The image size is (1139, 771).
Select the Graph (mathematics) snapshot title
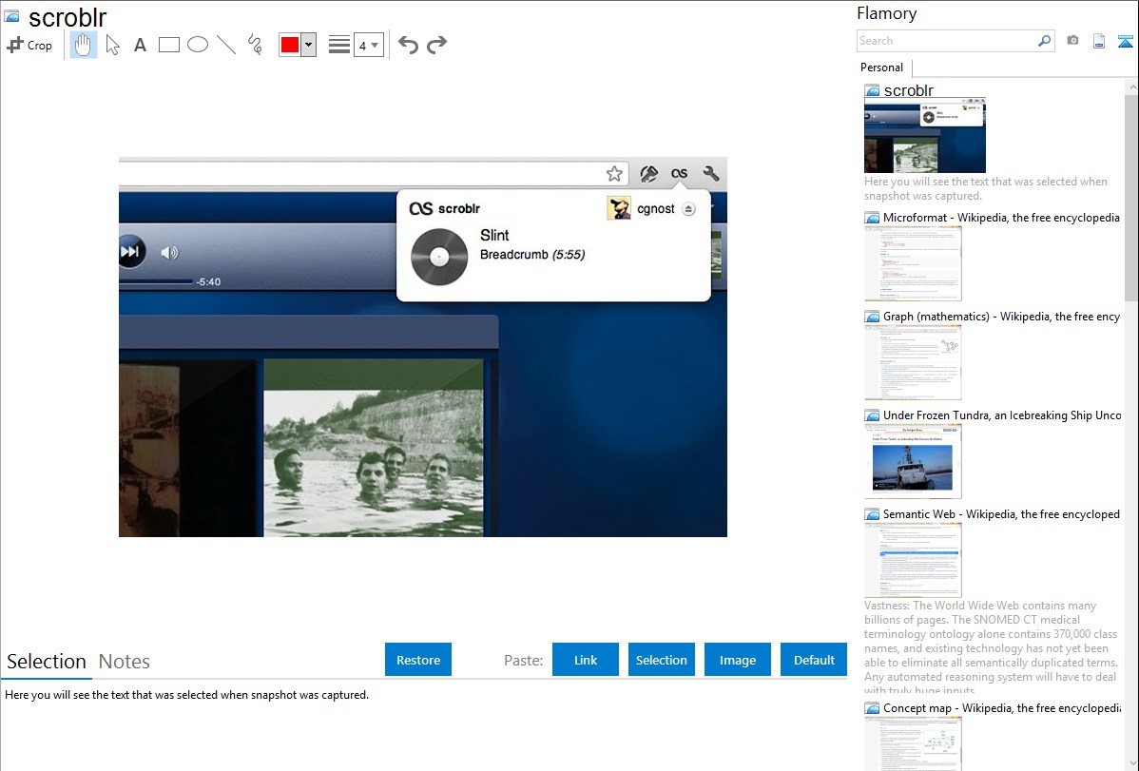[1001, 317]
